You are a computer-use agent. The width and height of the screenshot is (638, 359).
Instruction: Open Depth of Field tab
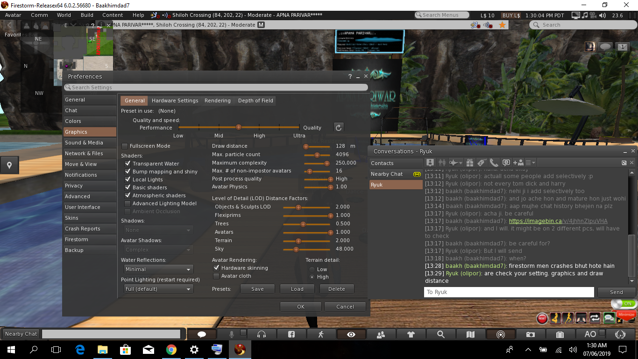tap(255, 101)
